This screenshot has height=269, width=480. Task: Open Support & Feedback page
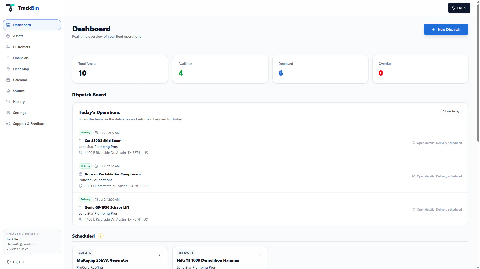[32, 124]
